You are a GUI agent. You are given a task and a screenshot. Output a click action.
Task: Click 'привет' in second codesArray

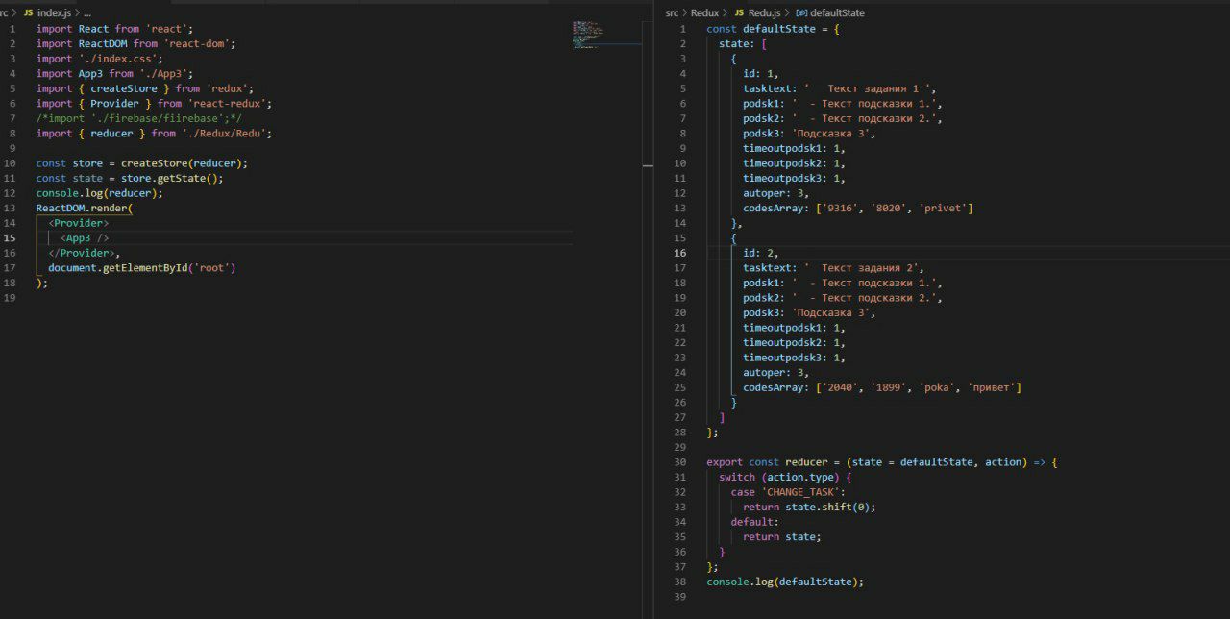click(x=994, y=387)
